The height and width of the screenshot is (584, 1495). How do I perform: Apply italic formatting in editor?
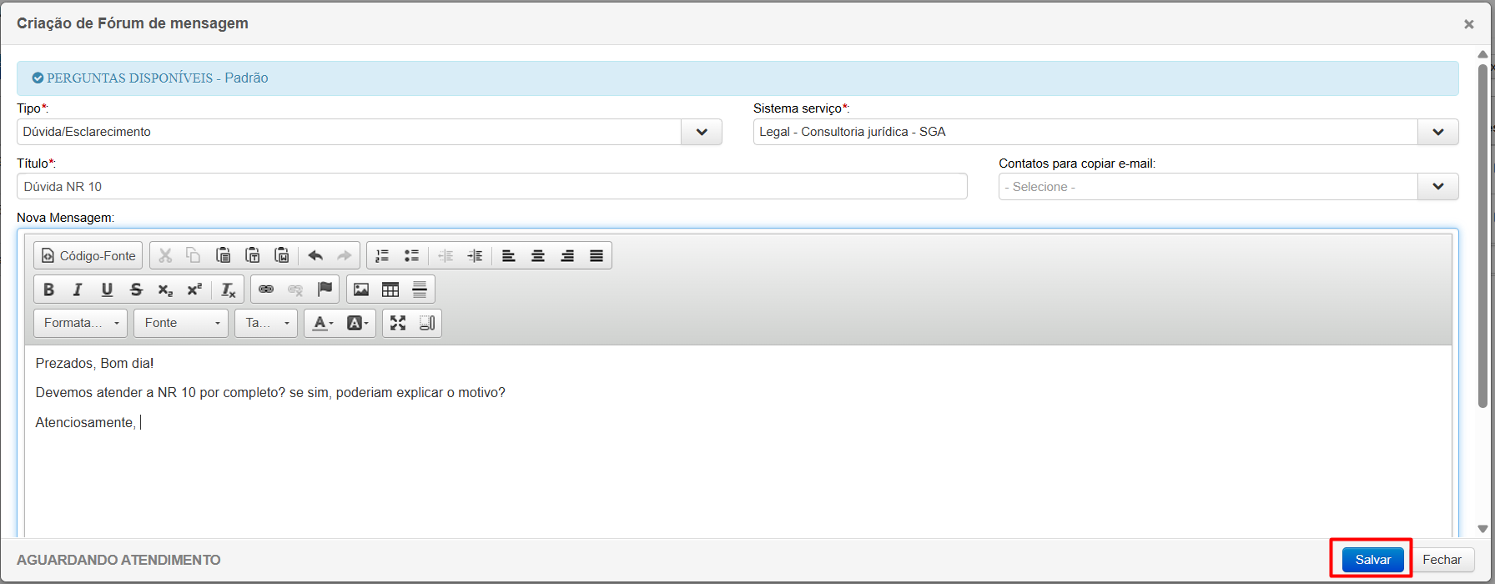[x=78, y=289]
